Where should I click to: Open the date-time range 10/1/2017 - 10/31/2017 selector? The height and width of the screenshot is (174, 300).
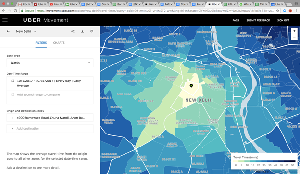[x=50, y=83]
